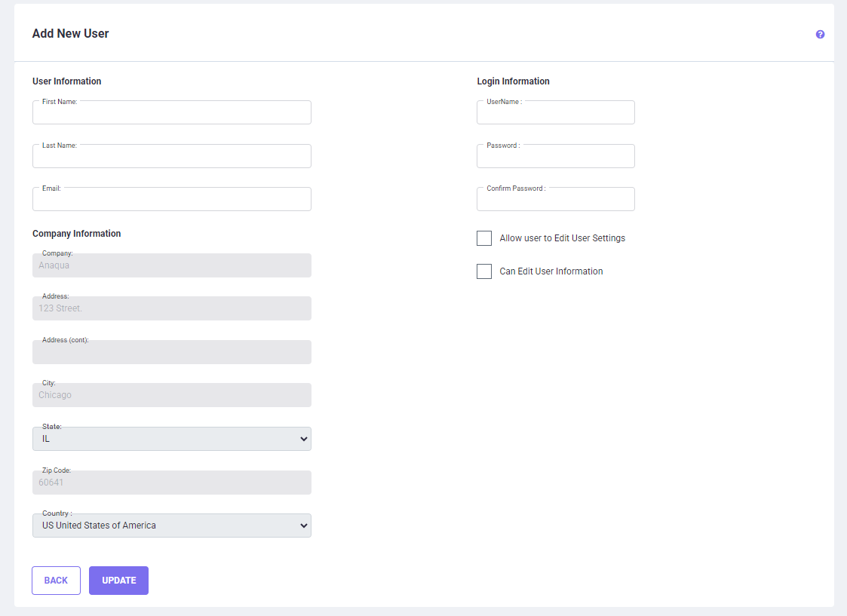This screenshot has width=847, height=616.
Task: Click the Company field showing Anaqua
Action: tap(172, 265)
